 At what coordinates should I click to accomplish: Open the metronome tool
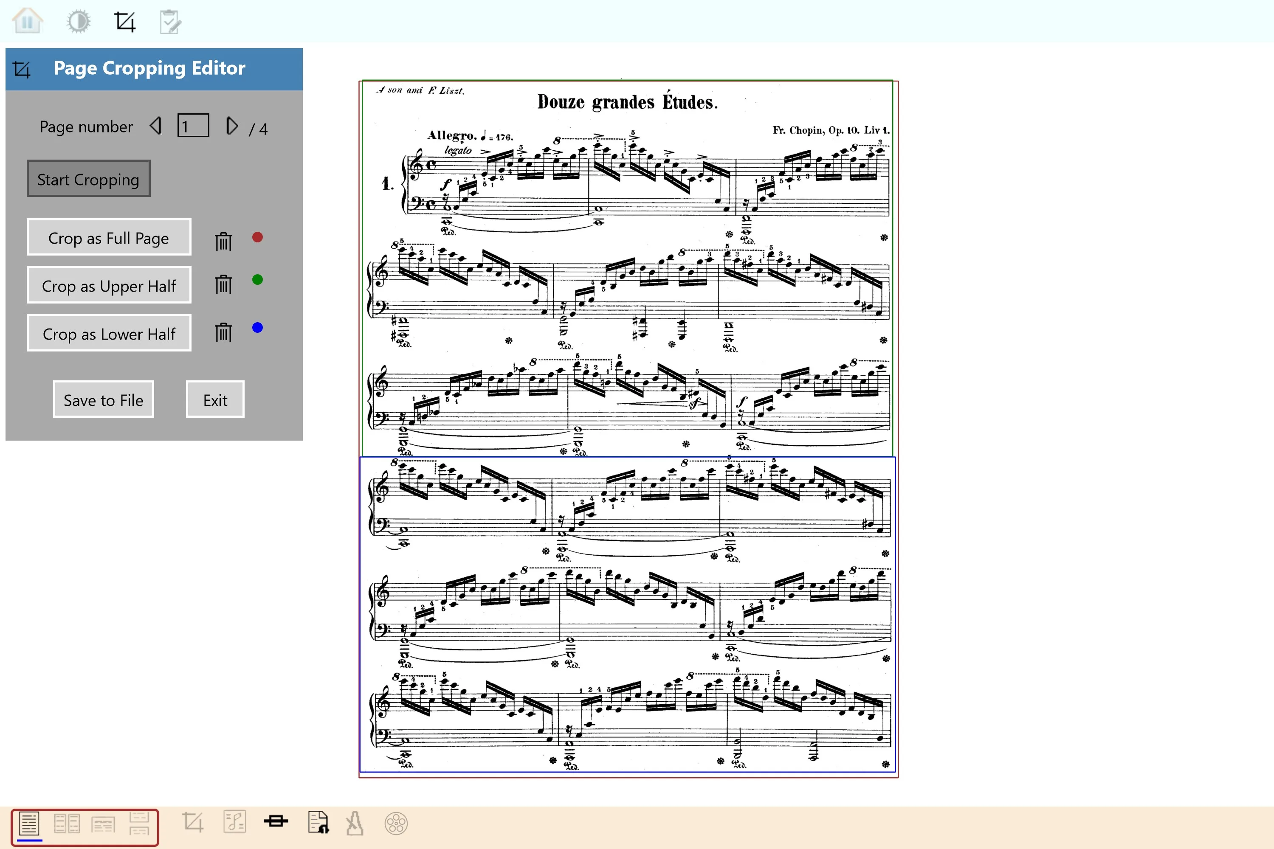pyautogui.click(x=355, y=824)
